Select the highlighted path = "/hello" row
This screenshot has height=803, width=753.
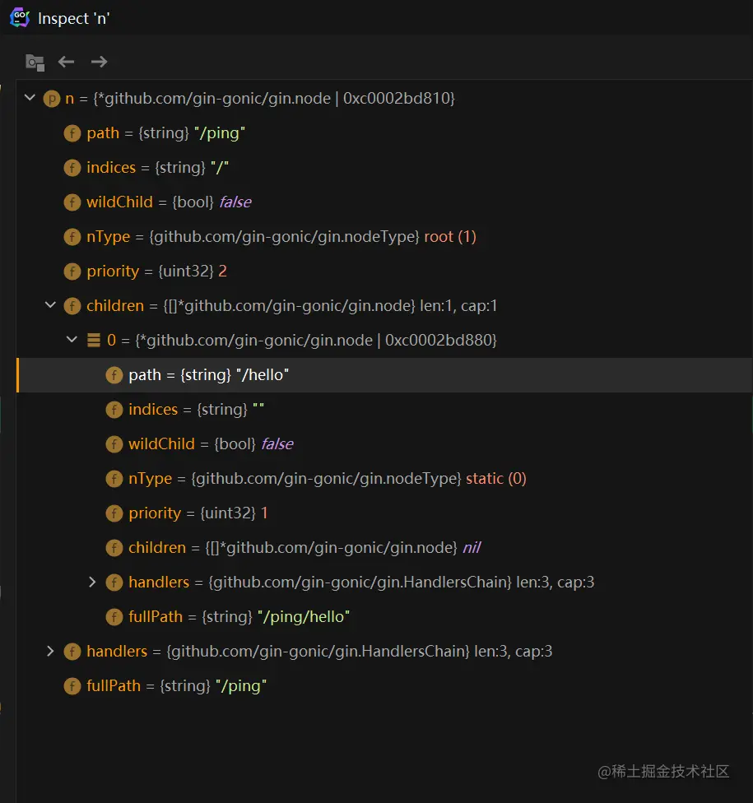(x=384, y=375)
